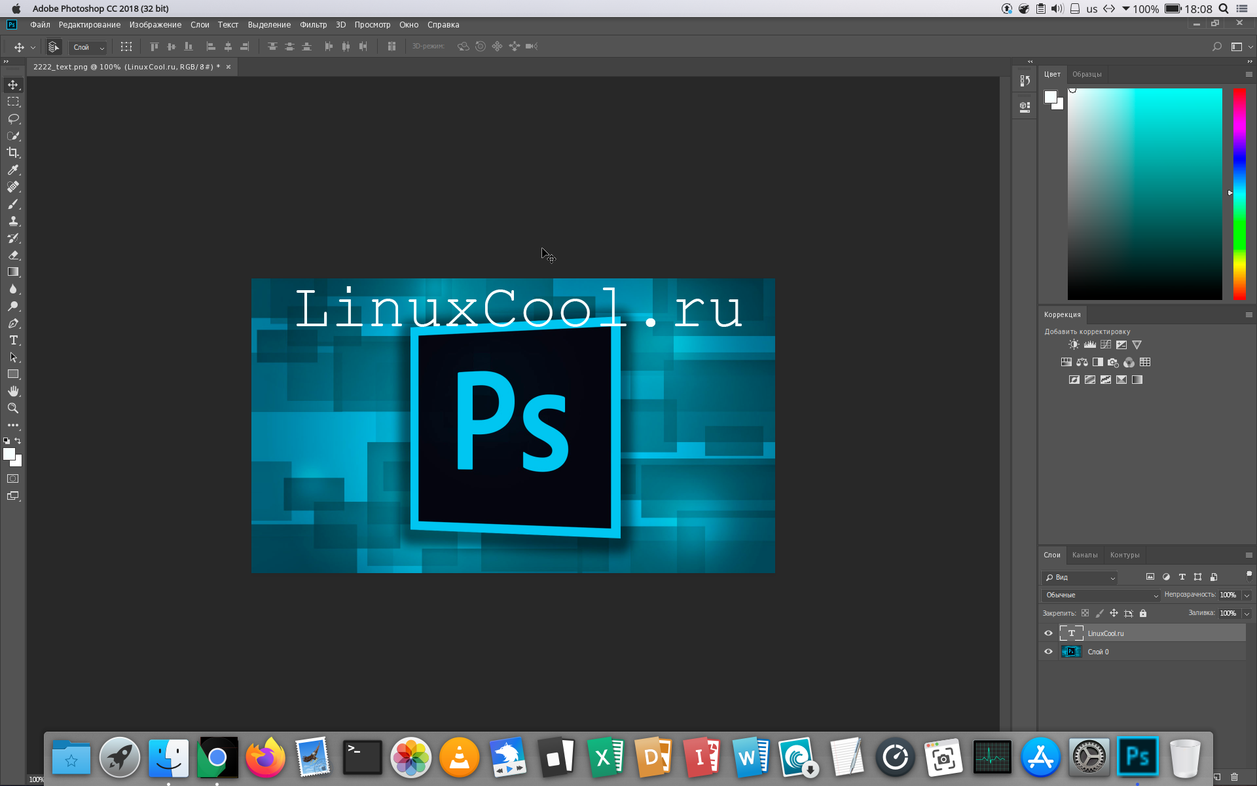This screenshot has width=1257, height=786.
Task: Toggle the layer filter switch
Action: tap(1248, 576)
